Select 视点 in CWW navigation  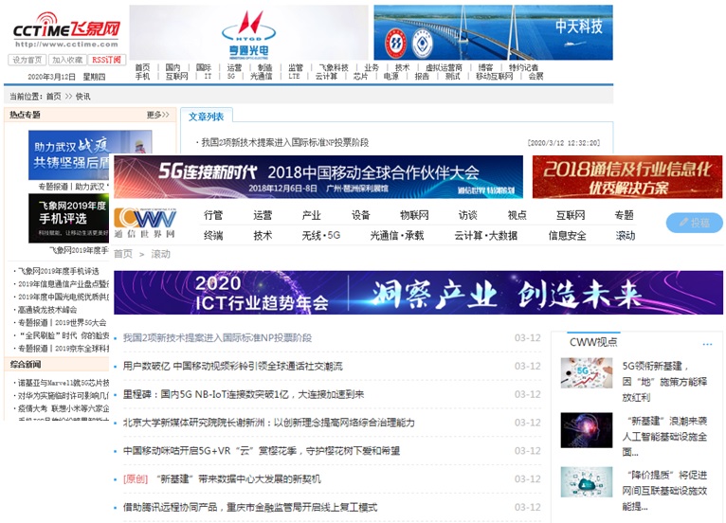click(517, 215)
